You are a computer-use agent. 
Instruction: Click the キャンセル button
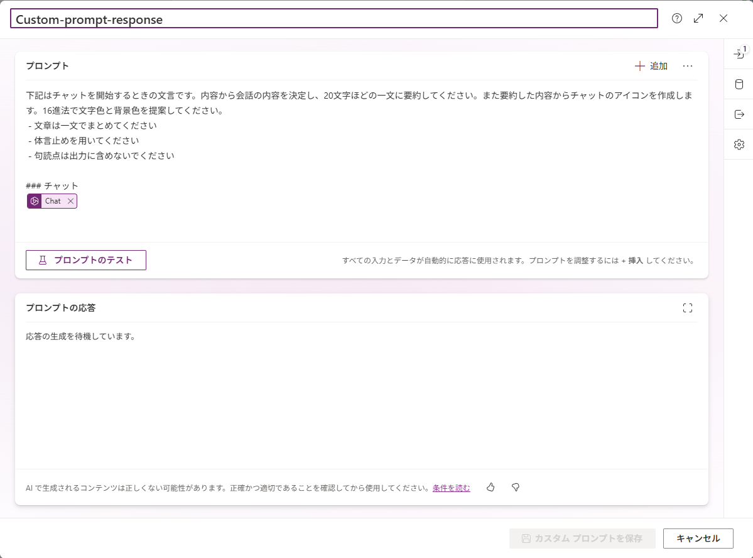click(698, 539)
